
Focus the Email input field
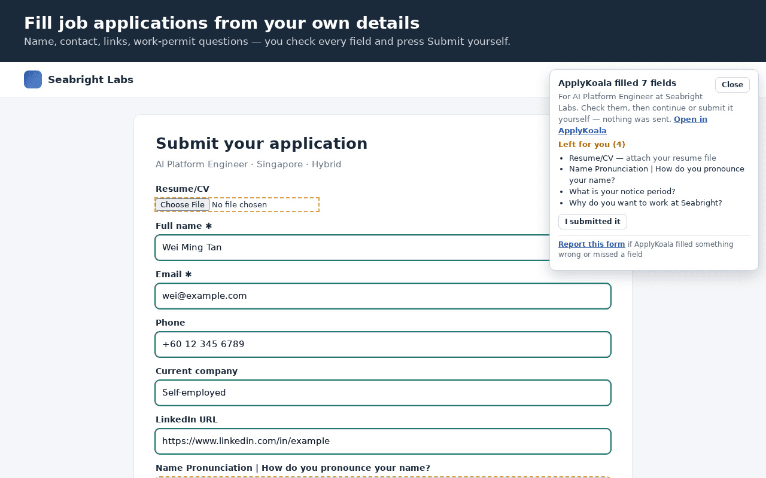click(x=383, y=296)
